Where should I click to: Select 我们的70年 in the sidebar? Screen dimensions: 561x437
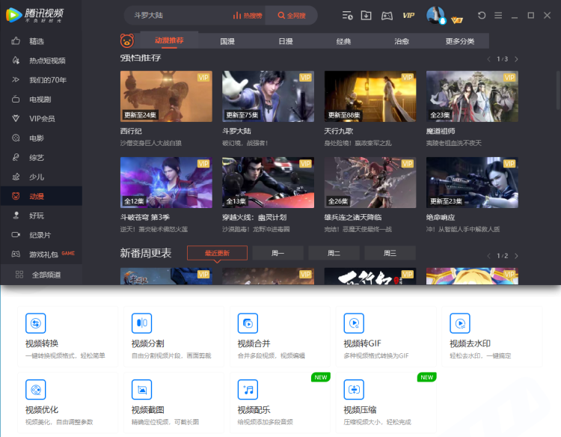click(41, 79)
